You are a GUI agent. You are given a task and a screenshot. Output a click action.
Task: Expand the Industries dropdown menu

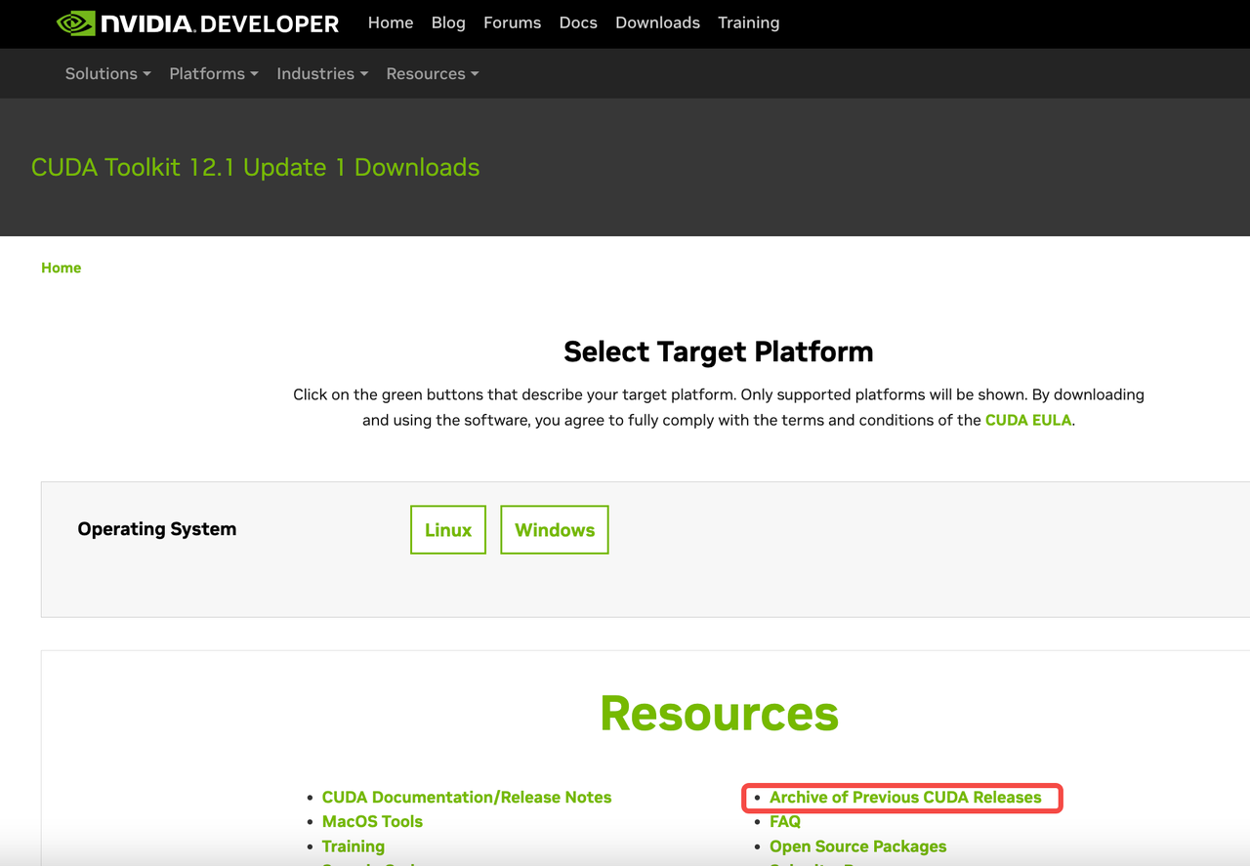point(321,73)
